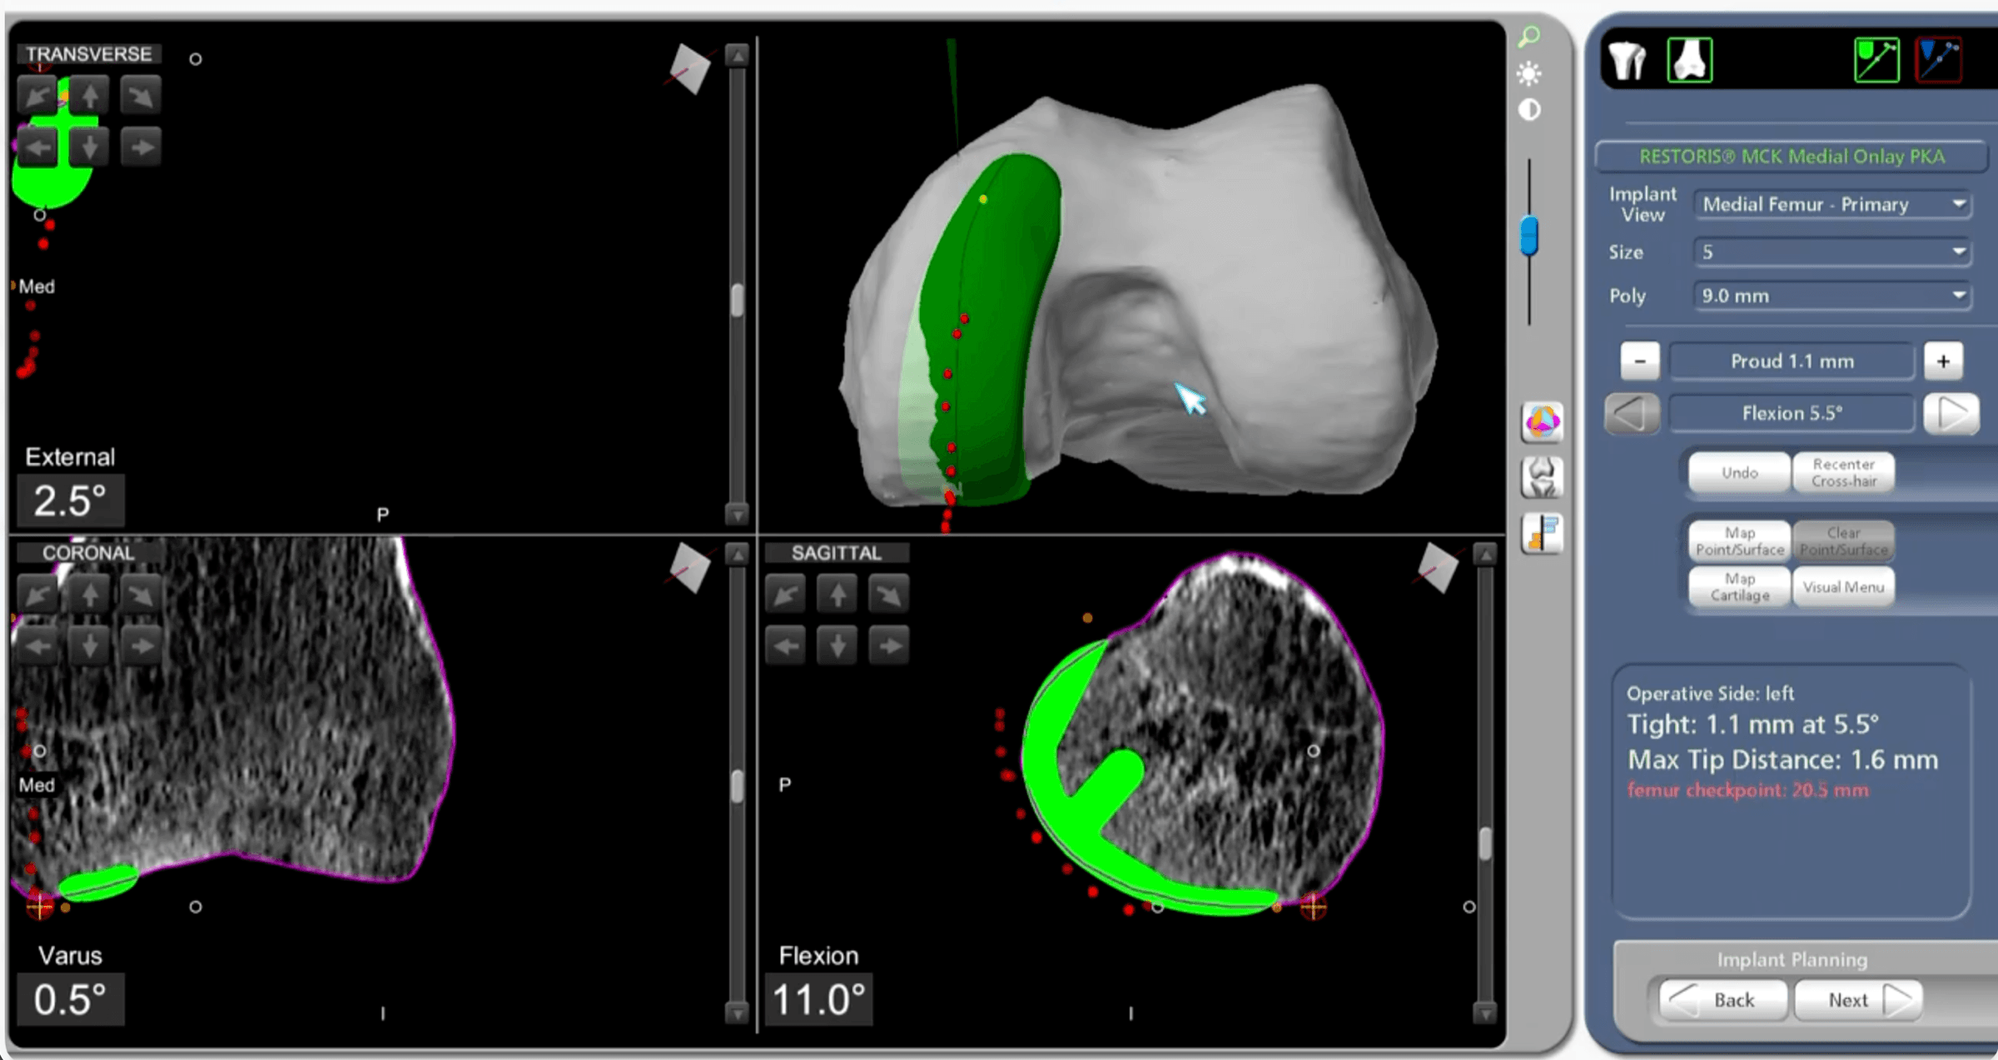Click the next flexion right-arrow button
This screenshot has height=1060, width=1998.
tap(1951, 413)
